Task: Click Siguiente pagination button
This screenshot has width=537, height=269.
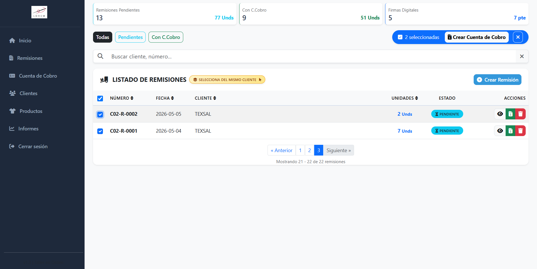Action: click(x=338, y=150)
